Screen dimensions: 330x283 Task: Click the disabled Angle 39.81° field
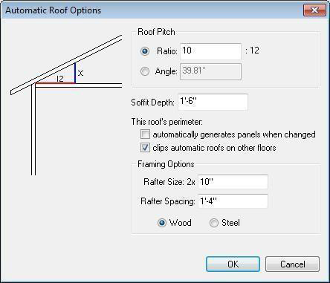point(210,71)
